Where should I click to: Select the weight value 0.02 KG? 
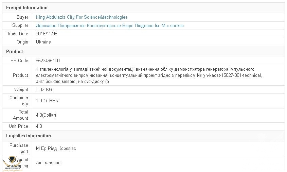(x=44, y=89)
